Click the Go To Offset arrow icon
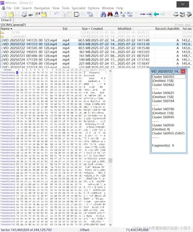193x232 pixels. 143,14
